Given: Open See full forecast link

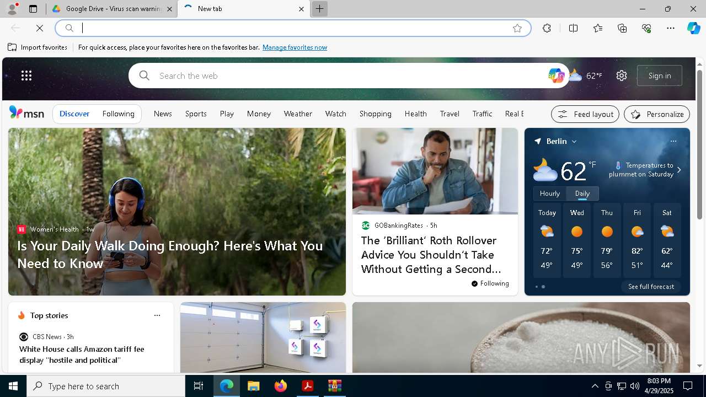Looking at the screenshot, I should coord(651,287).
